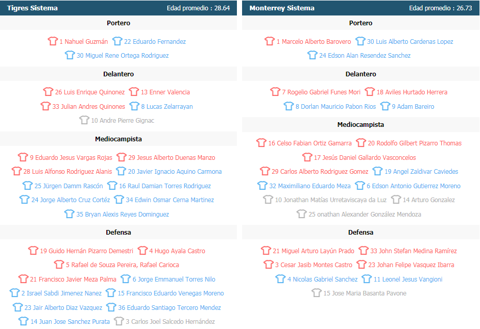This screenshot has height=329, width=480.
Task: Click the red jersey icon beside Nahuel Guzmán
Action: tap(53, 41)
